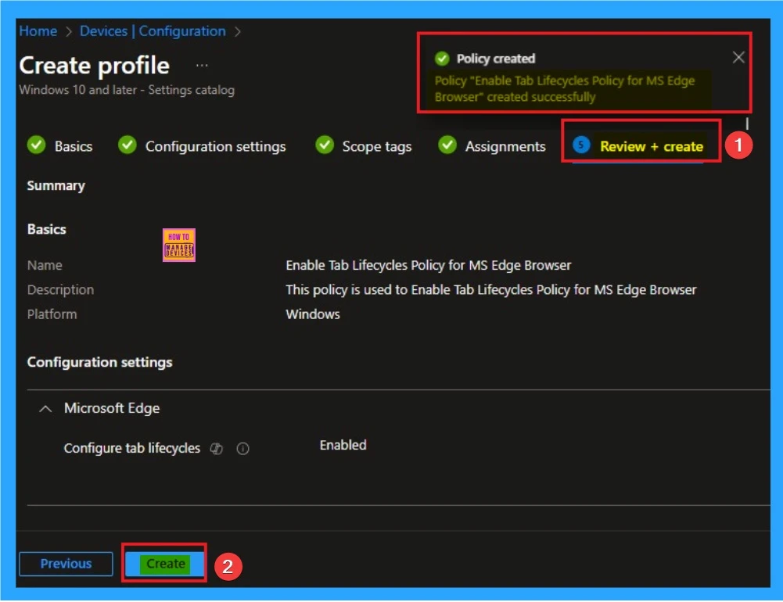This screenshot has width=783, height=602.
Task: Click check icon next to Configuration settings
Action: (x=127, y=145)
